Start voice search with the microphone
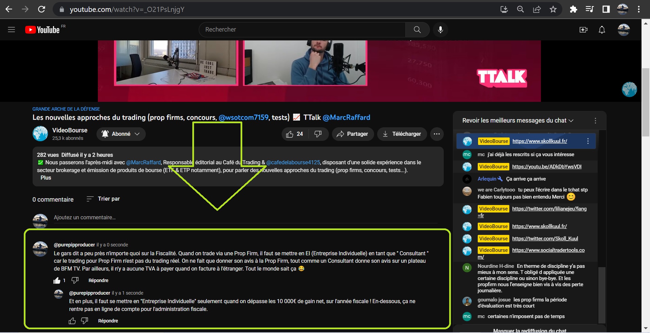The height and width of the screenshot is (333, 650). (440, 30)
